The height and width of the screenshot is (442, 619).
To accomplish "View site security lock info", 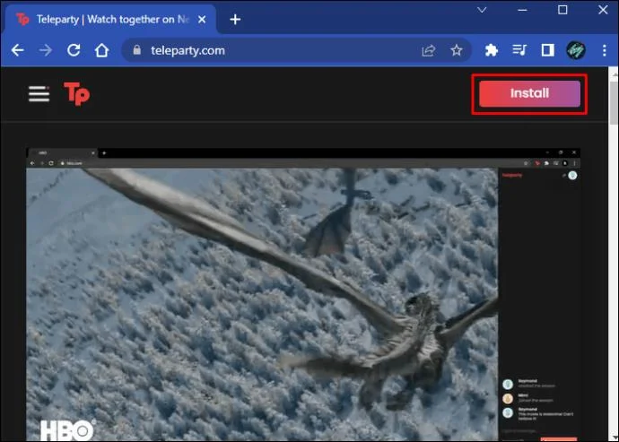I will [x=137, y=50].
